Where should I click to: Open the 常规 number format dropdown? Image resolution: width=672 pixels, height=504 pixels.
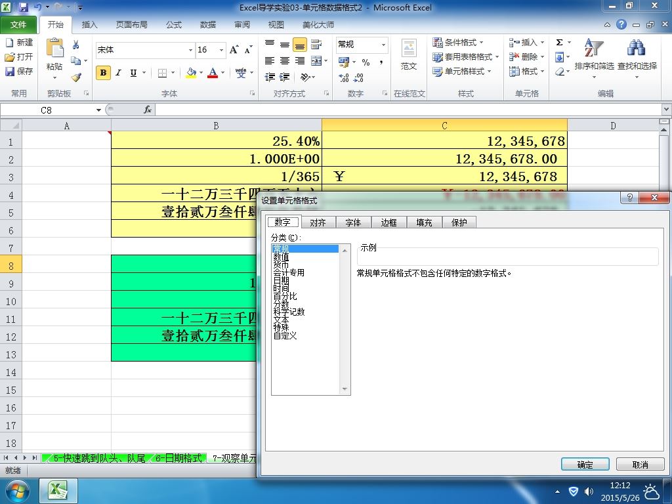point(383,45)
